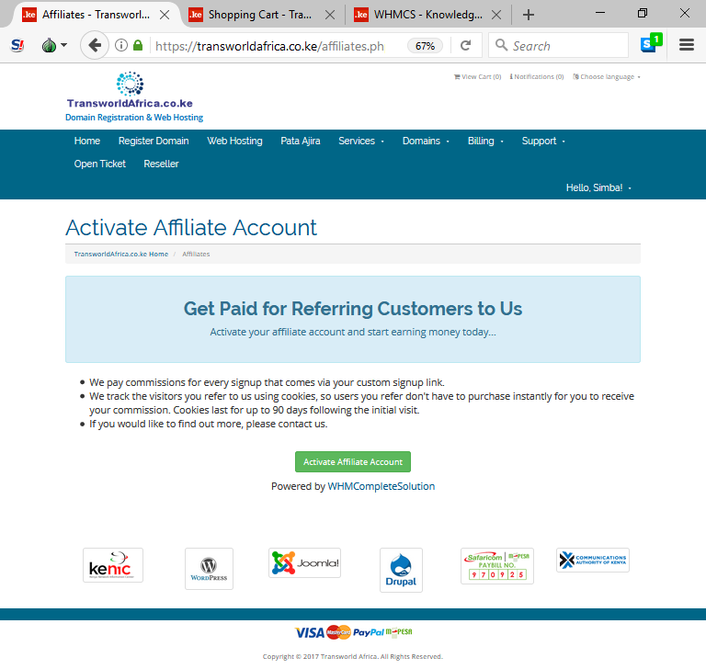Click the Safaricom M-PESA paybill logo

coord(497,566)
